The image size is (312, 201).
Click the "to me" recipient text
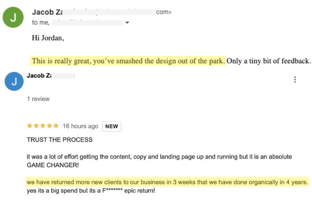[x=41, y=22]
